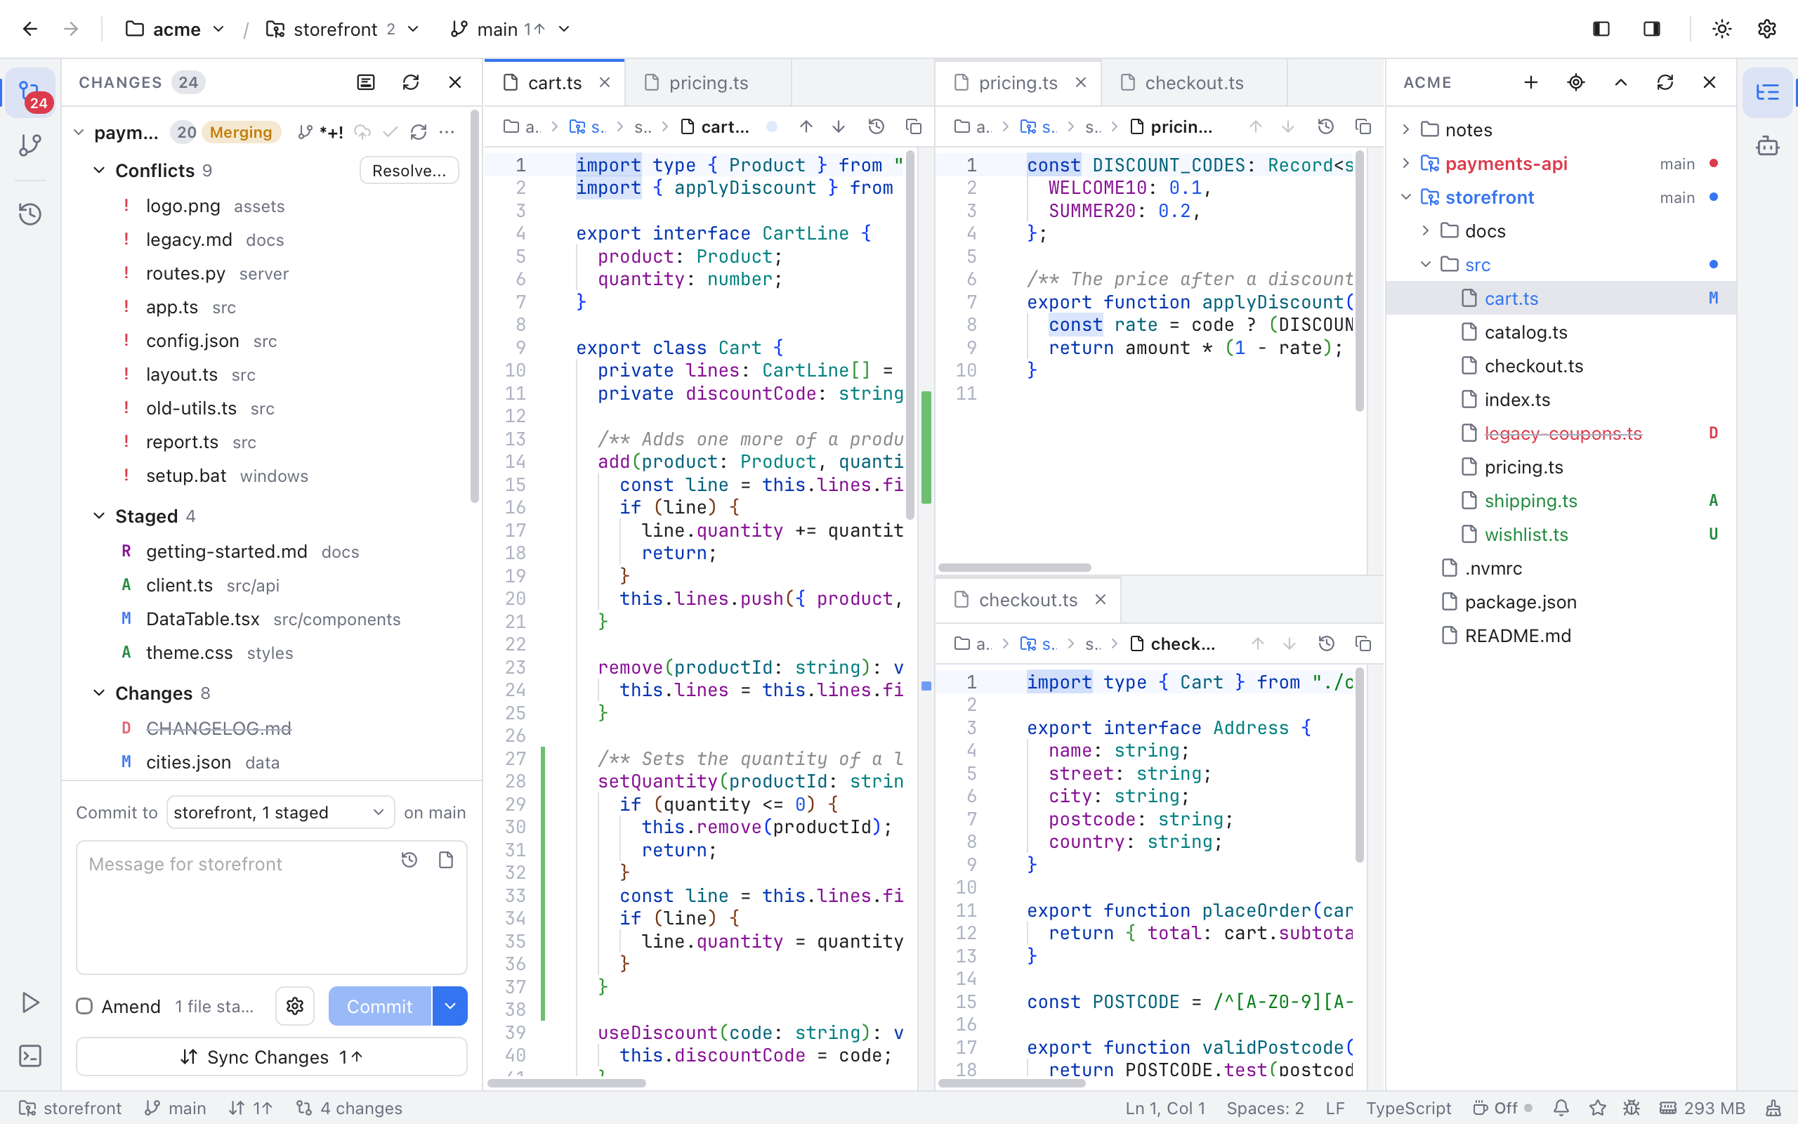Collapse the Staged section

pos(100,516)
